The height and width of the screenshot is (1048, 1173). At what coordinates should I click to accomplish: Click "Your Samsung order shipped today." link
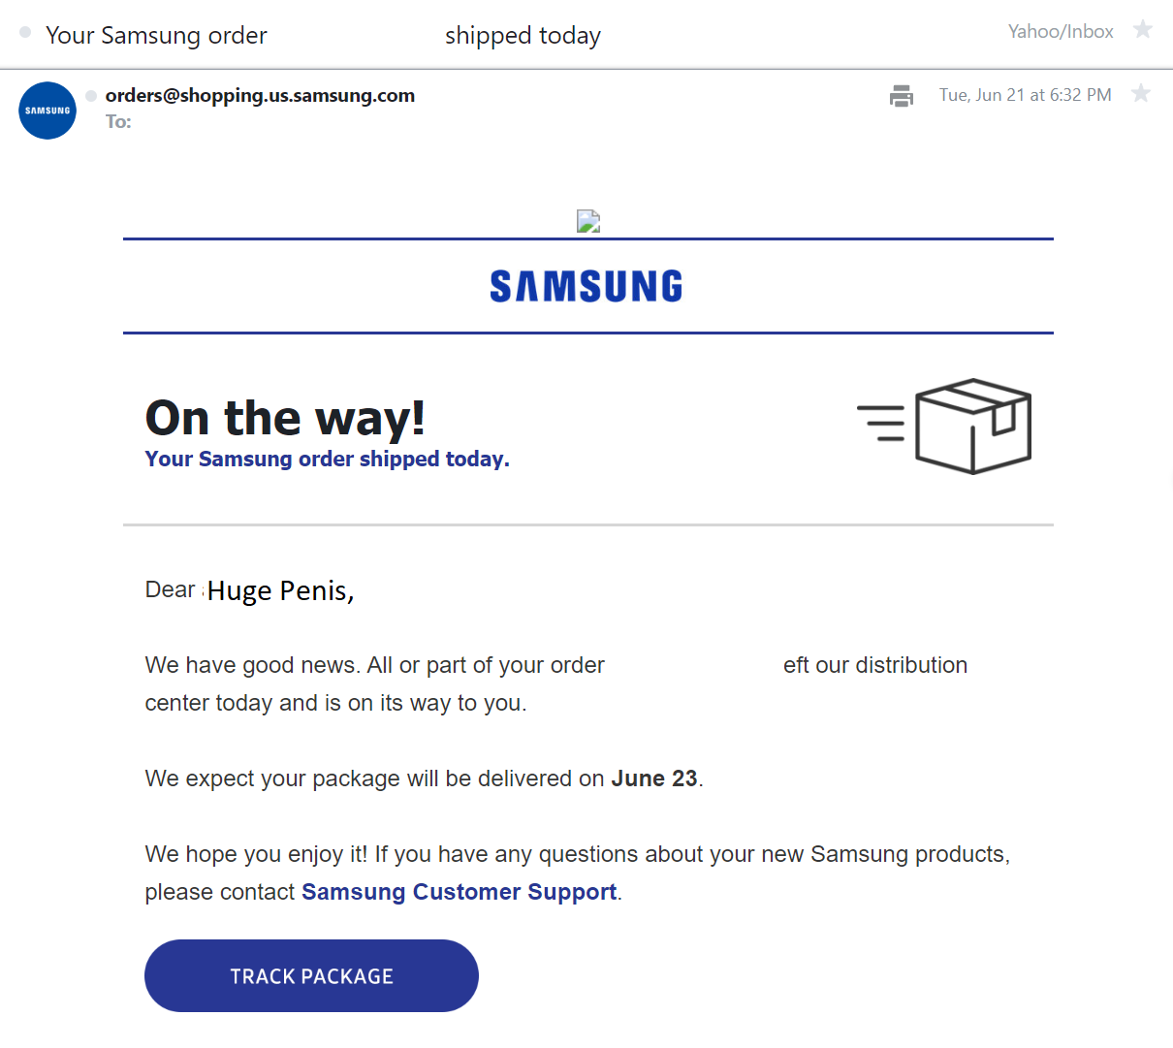[x=327, y=460]
